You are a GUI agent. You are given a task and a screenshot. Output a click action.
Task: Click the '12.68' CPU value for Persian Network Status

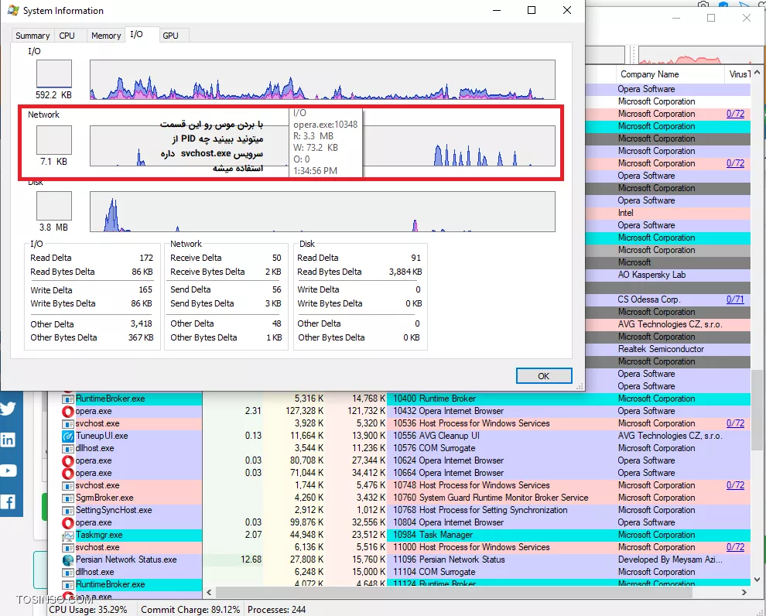click(x=251, y=560)
